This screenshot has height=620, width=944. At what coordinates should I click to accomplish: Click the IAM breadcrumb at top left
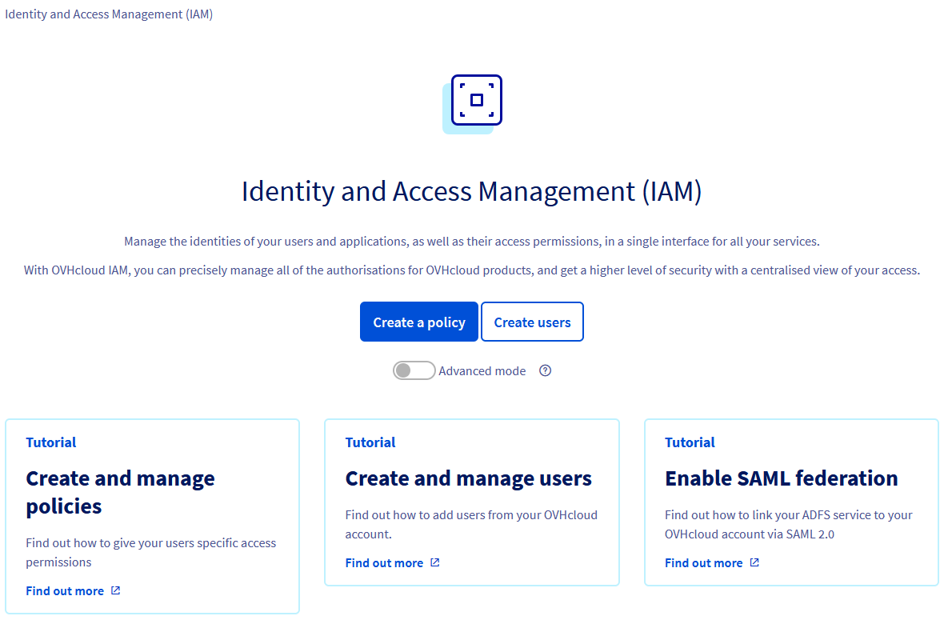coord(109,14)
